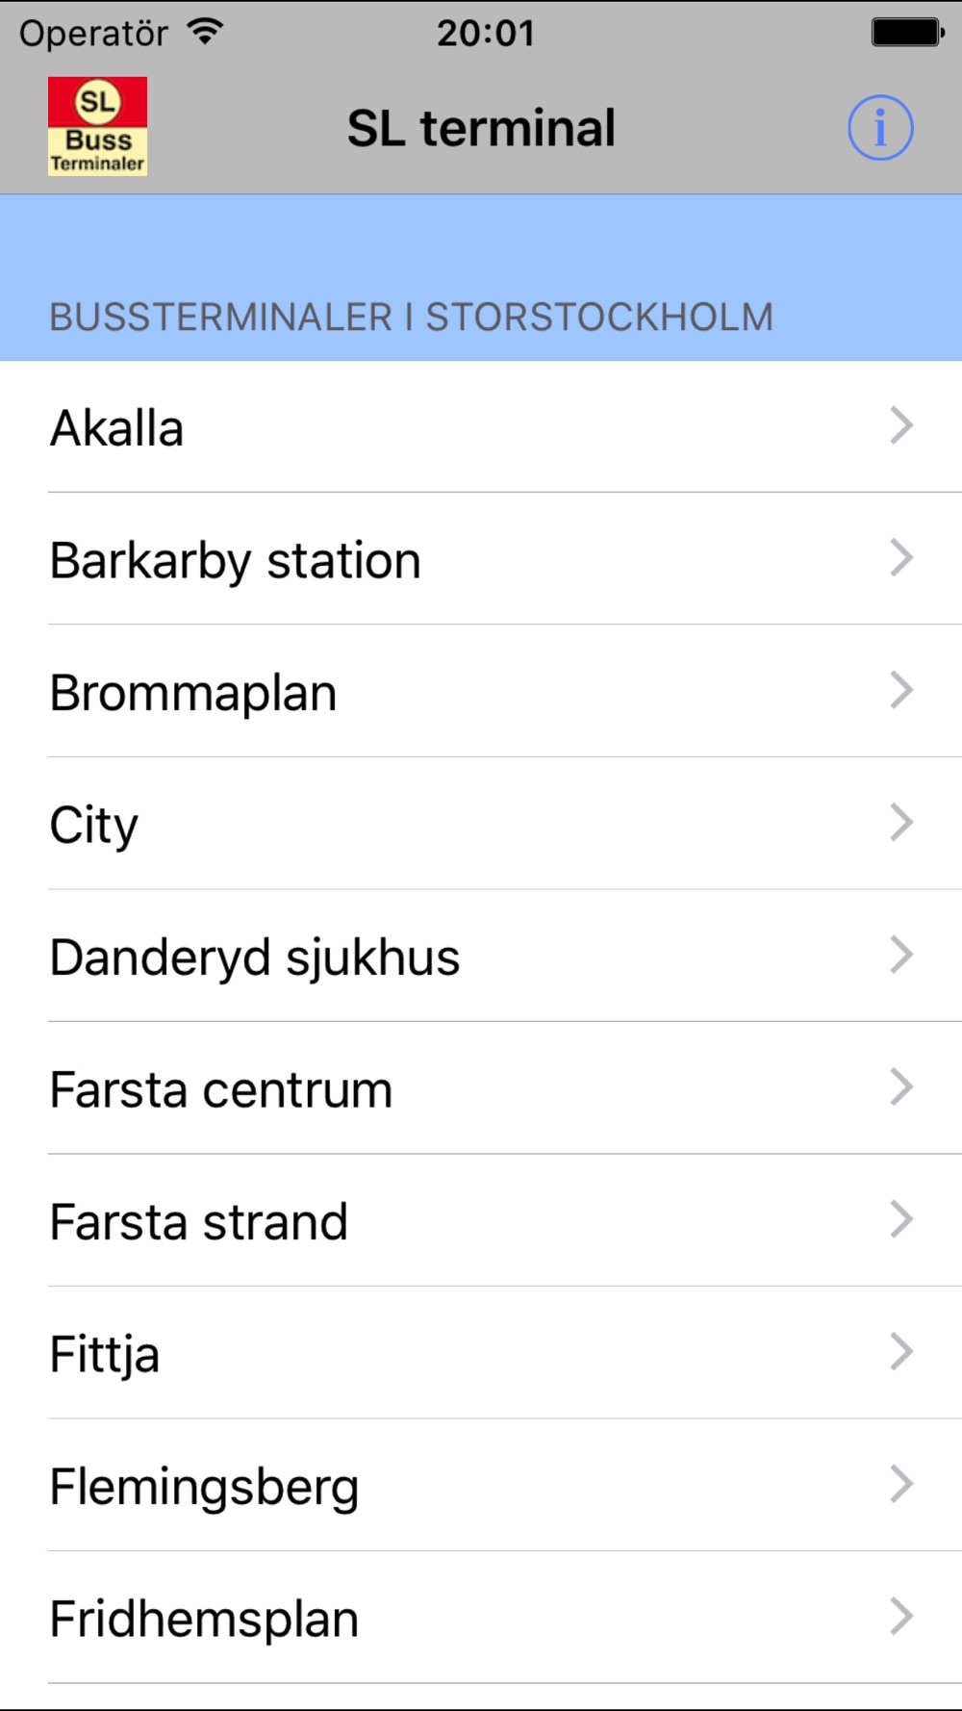Choose the Brommaplan terminal entry
Viewport: 962px width, 1711px height.
pos(481,692)
